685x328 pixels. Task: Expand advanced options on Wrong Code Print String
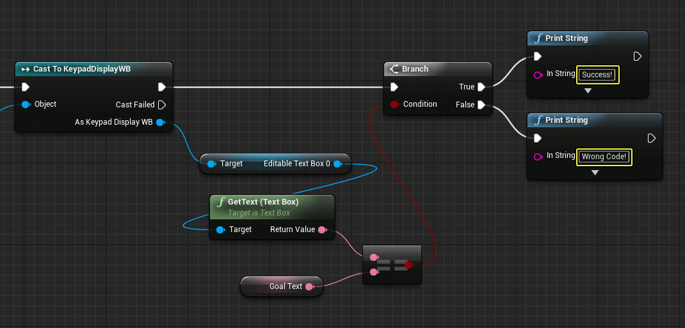595,173
